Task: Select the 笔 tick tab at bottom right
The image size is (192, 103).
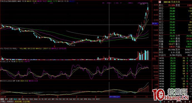Action: (x=160, y=102)
